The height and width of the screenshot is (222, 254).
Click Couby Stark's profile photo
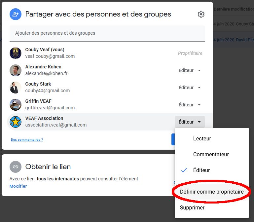tap(16, 88)
